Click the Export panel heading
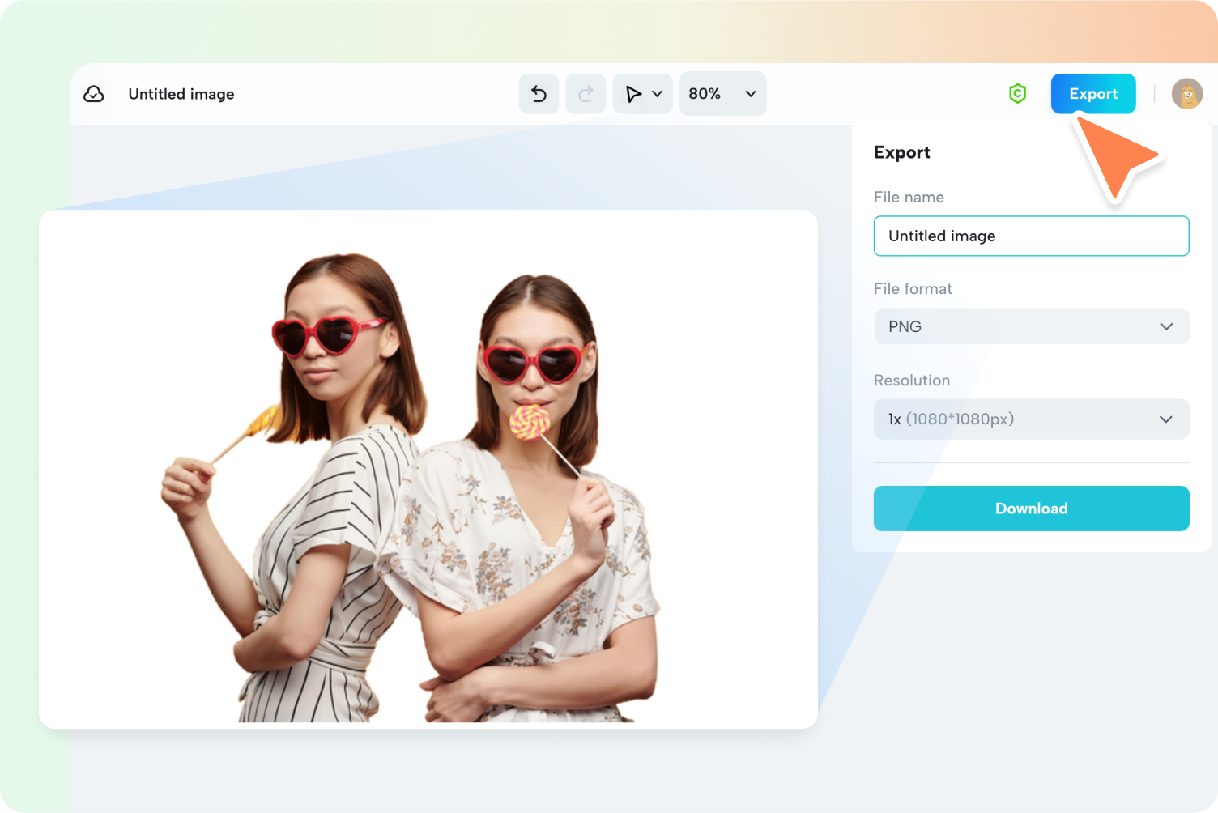Screen dimensions: 1218x813 [x=902, y=152]
